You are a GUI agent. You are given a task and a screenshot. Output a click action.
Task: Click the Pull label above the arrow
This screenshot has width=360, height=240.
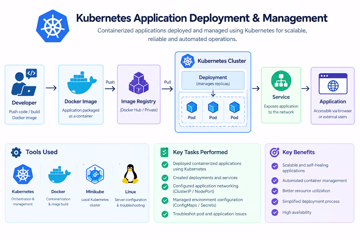click(168, 82)
